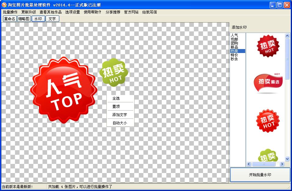
Task: Minimize the application window
Action: pos(273,5)
